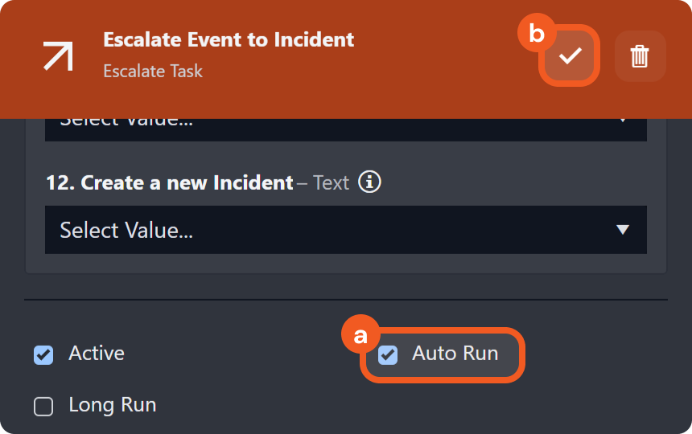Click the "12. Create a new Incident" label
The image size is (692, 434).
[169, 182]
